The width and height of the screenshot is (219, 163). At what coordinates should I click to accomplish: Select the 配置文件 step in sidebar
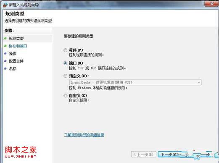coord(16,61)
